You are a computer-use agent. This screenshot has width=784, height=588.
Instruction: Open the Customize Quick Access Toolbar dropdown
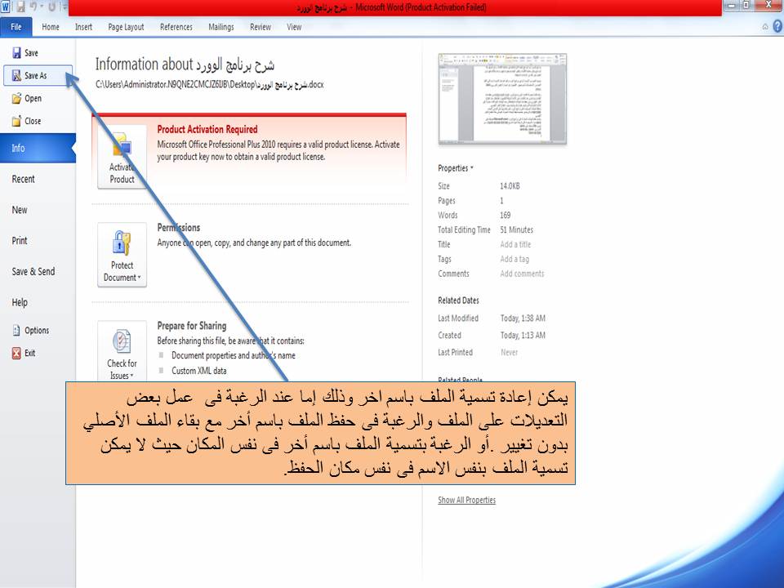[x=64, y=7]
